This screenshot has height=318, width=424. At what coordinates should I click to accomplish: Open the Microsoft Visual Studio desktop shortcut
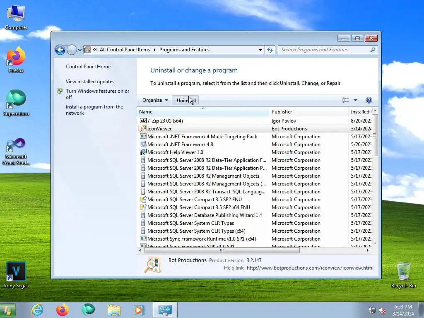point(16,152)
